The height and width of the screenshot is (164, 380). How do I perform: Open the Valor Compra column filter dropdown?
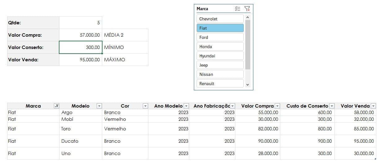coord(277,106)
